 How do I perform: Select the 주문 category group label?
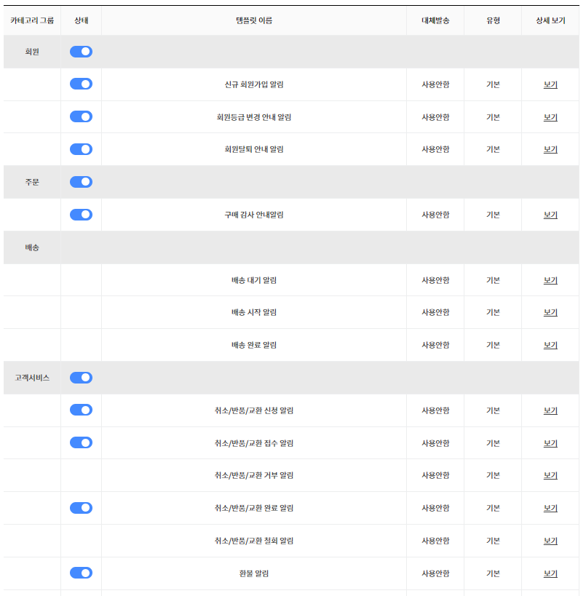32,182
